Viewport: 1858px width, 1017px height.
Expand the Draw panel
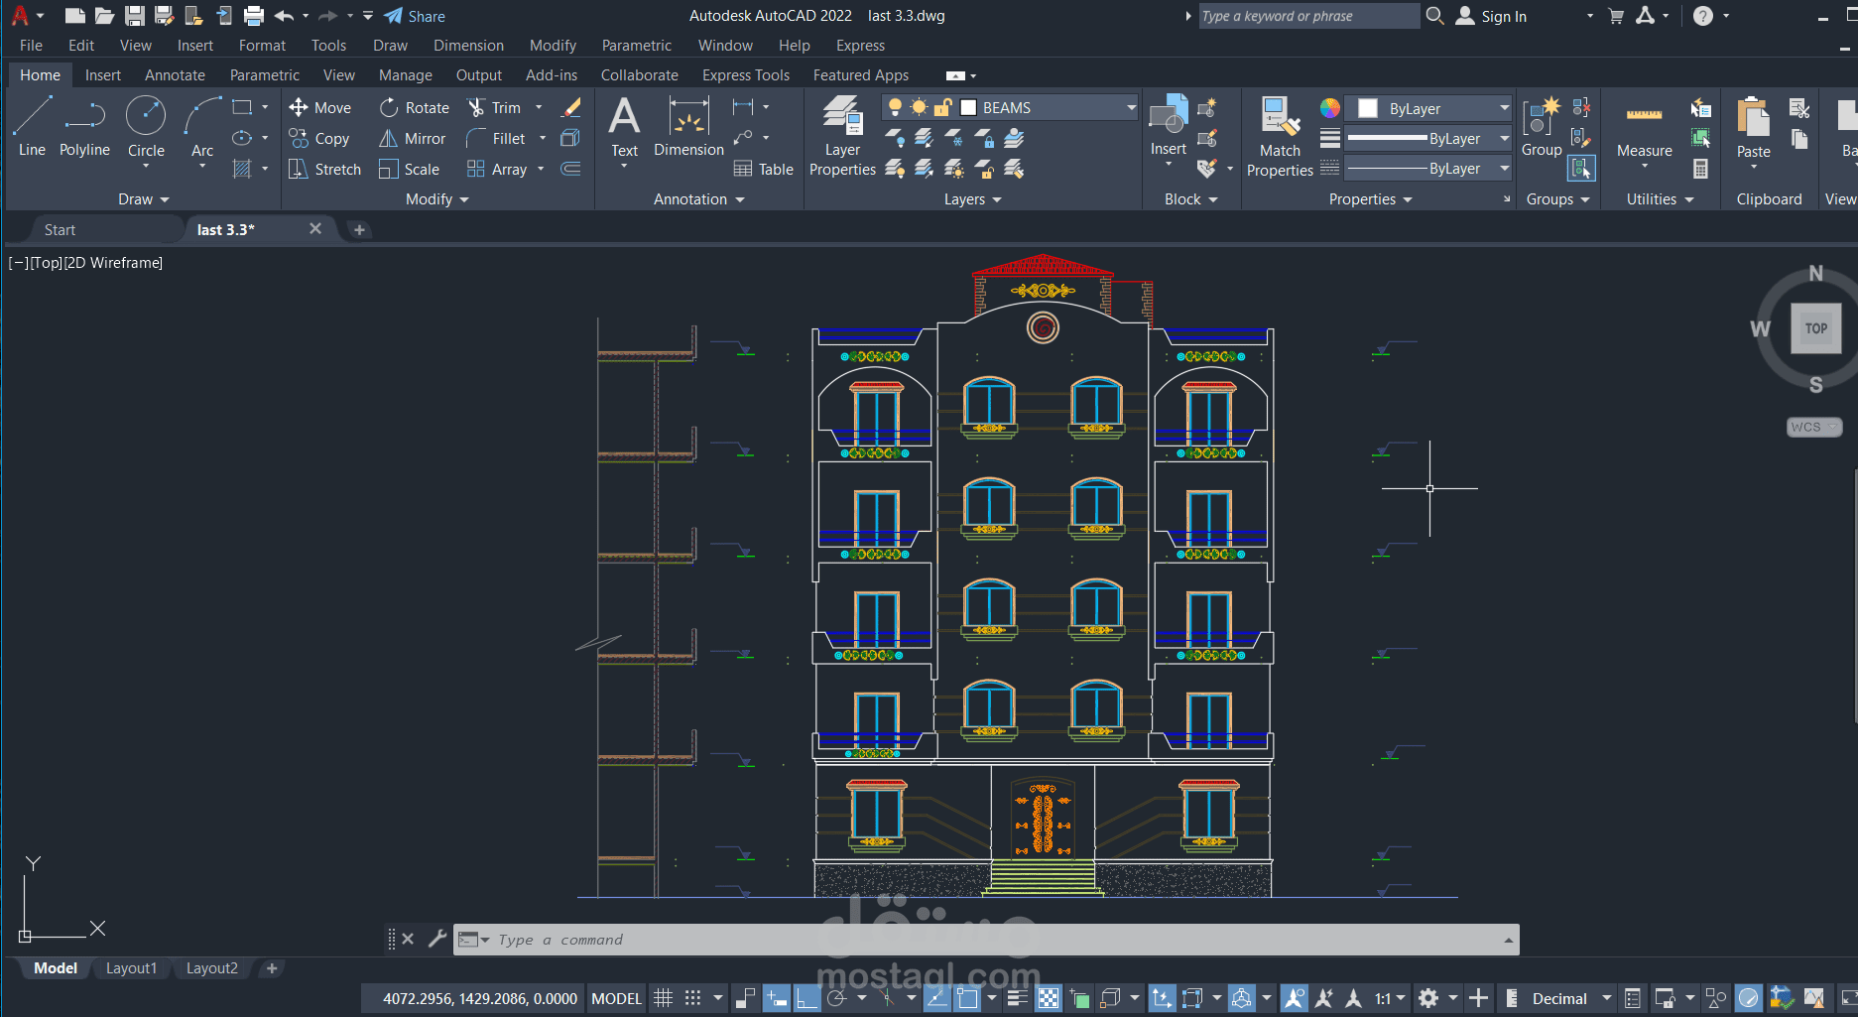tap(143, 199)
